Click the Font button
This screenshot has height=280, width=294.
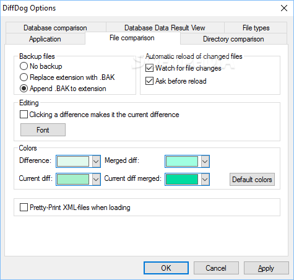point(43,130)
